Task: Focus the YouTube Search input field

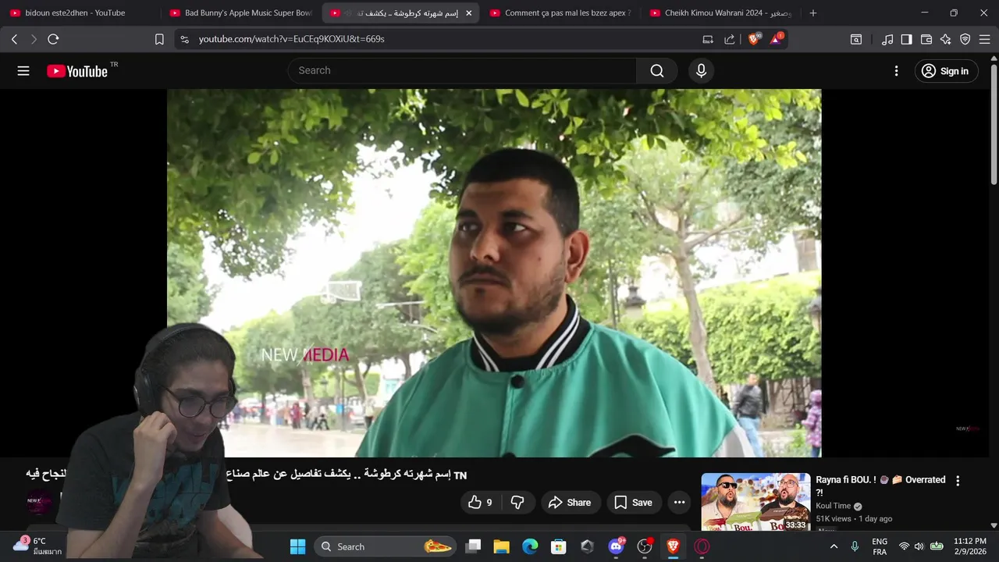Action: coord(462,71)
